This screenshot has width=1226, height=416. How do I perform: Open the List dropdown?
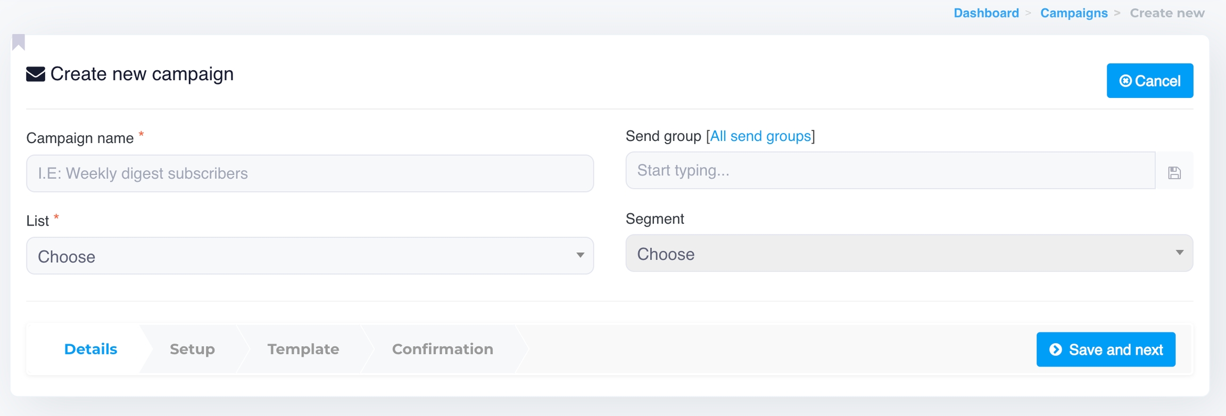(x=310, y=256)
